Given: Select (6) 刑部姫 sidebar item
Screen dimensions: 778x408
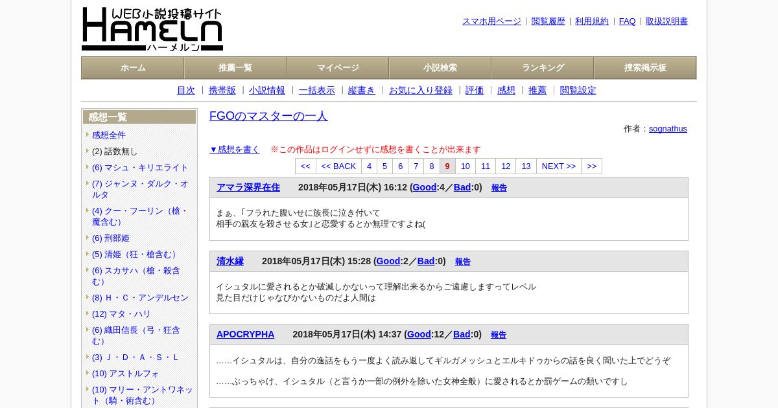Looking at the screenshot, I should click(x=111, y=238).
